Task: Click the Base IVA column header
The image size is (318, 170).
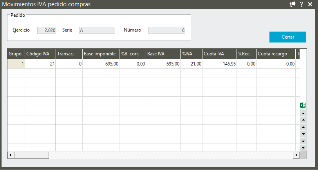Action: [163, 54]
